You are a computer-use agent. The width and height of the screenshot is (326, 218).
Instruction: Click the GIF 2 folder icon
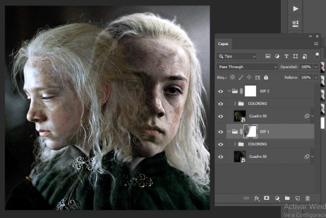(x=235, y=91)
